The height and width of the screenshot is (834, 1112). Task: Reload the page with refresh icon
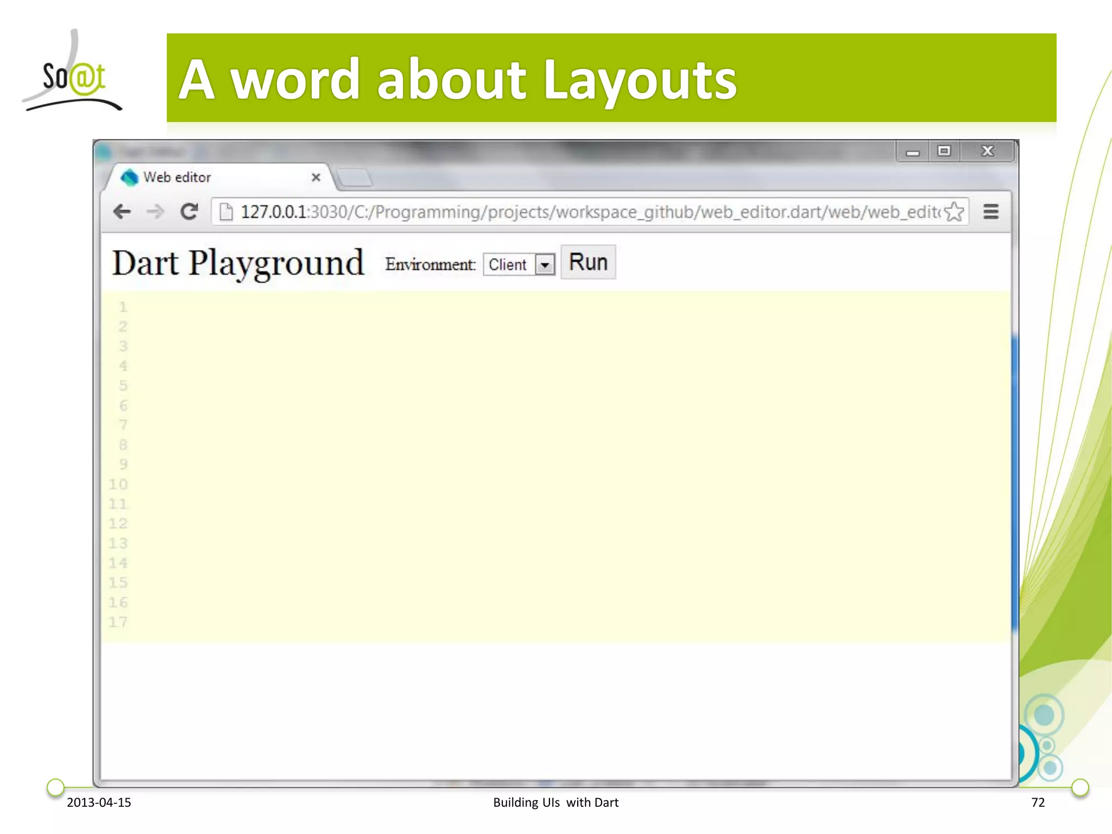pyautogui.click(x=189, y=211)
